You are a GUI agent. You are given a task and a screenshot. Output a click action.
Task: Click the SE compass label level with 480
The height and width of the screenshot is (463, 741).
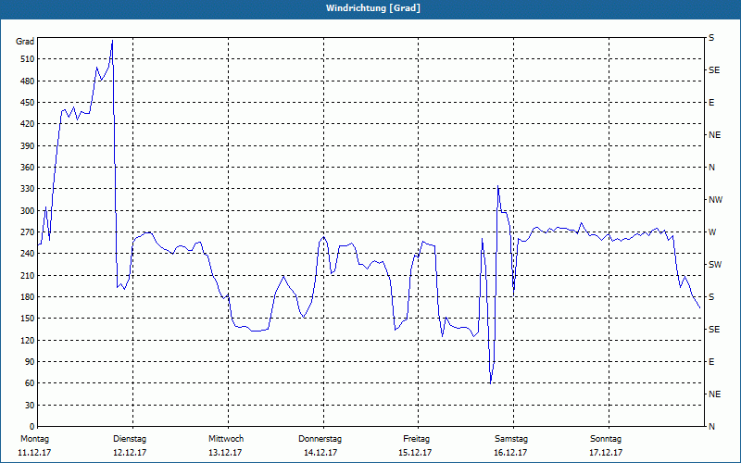(x=714, y=70)
